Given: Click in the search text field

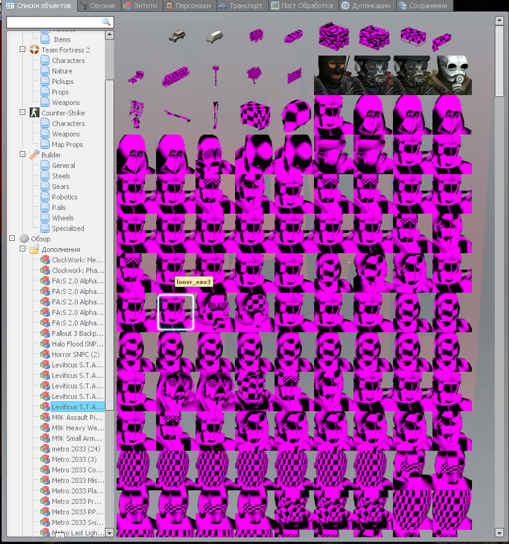Looking at the screenshot, I should (x=55, y=22).
